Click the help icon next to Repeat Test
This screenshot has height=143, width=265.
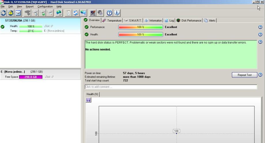[260, 75]
